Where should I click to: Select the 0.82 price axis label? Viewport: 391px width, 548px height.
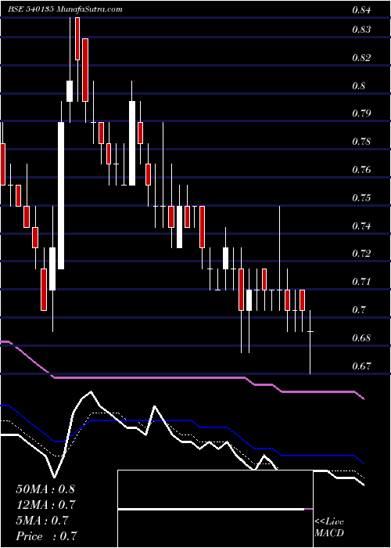(361, 58)
